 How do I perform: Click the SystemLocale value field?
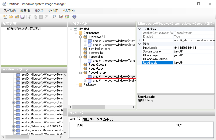pyautogui.click(x=194, y=51)
